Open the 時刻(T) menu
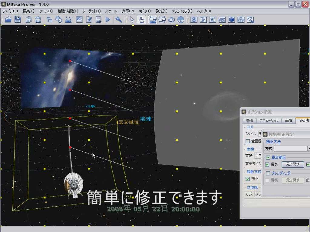The height and width of the screenshot is (232, 310). 145,11
